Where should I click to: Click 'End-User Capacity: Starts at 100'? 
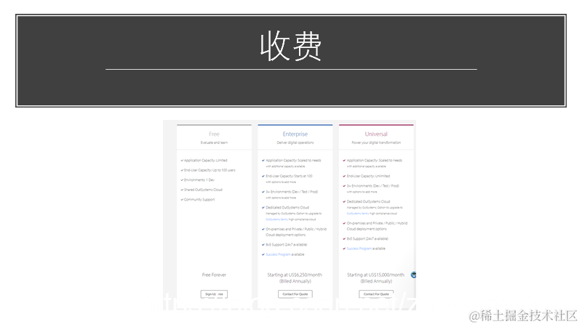289,176
